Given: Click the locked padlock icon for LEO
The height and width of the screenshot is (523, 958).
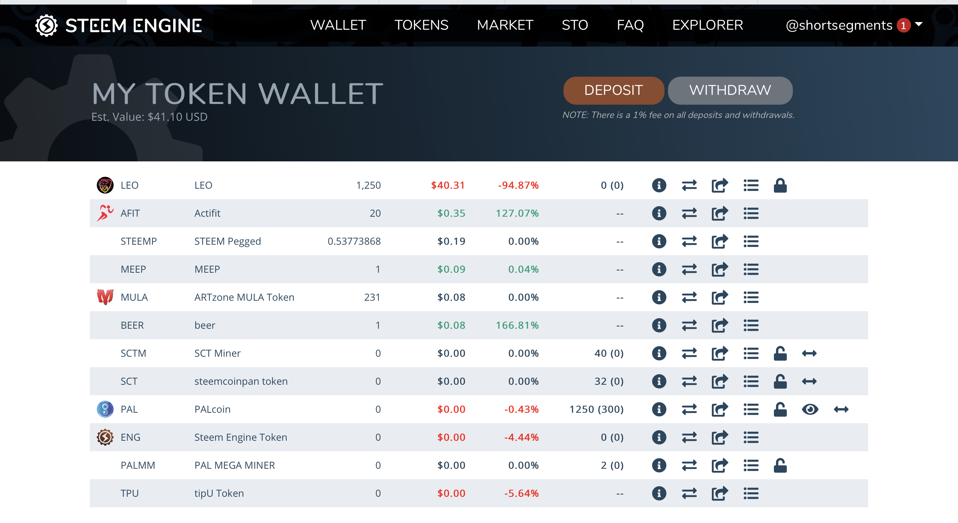Looking at the screenshot, I should tap(780, 185).
